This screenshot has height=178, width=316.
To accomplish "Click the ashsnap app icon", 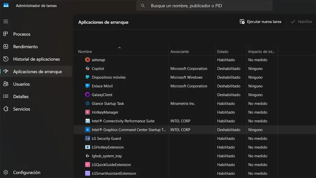I will [87, 60].
